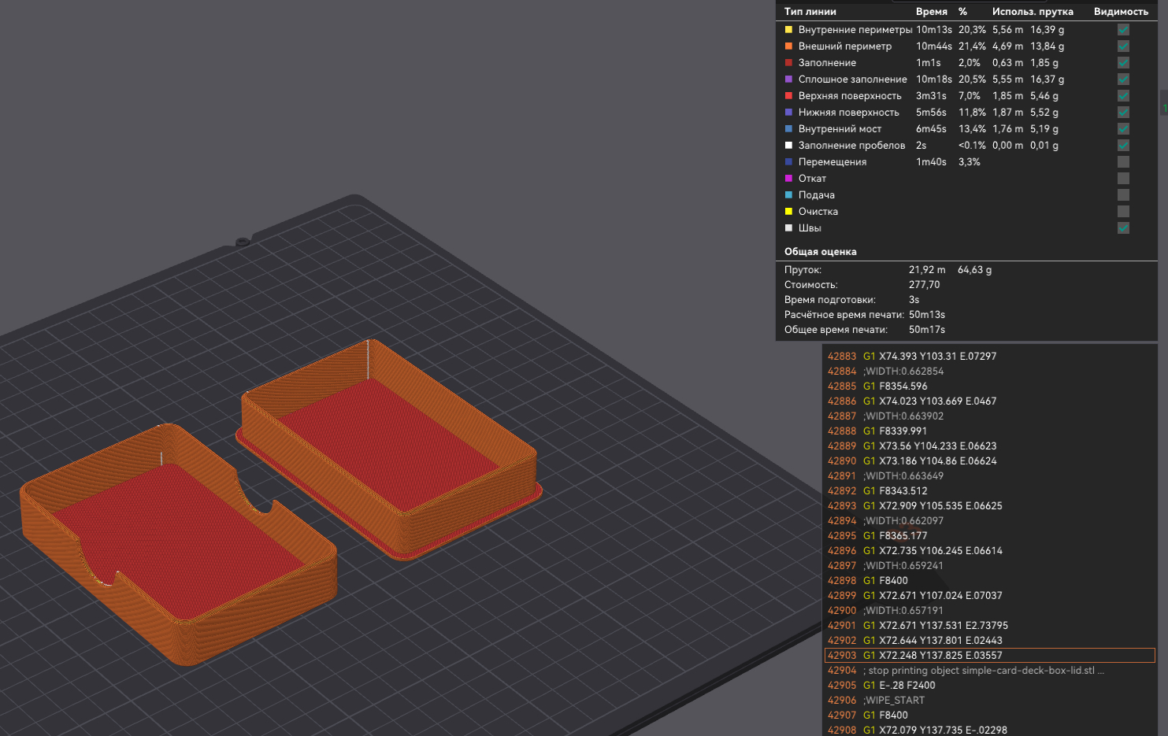Click the cyan Подача color swatch

(788, 195)
